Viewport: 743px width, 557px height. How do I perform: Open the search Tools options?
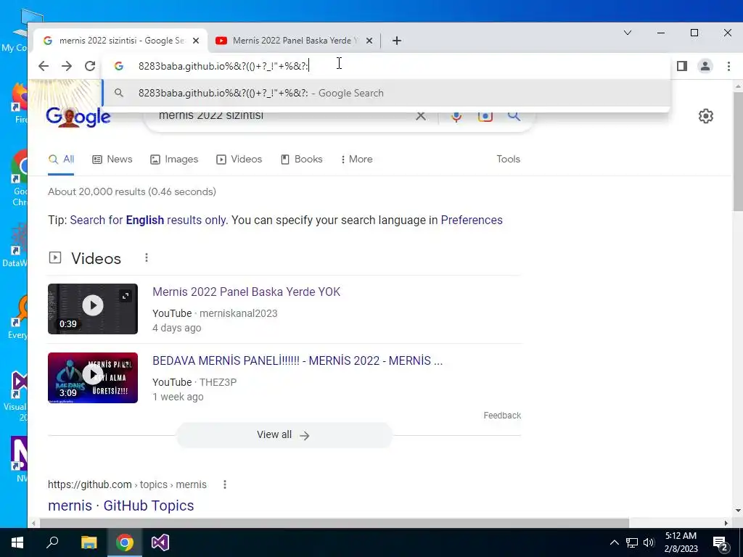[508, 159]
